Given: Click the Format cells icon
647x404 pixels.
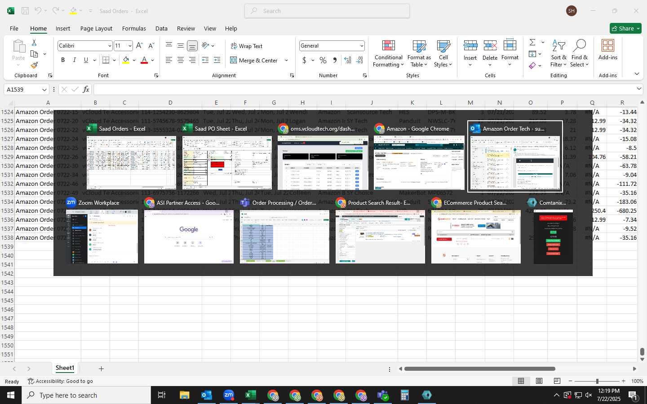Looking at the screenshot, I should tap(510, 46).
